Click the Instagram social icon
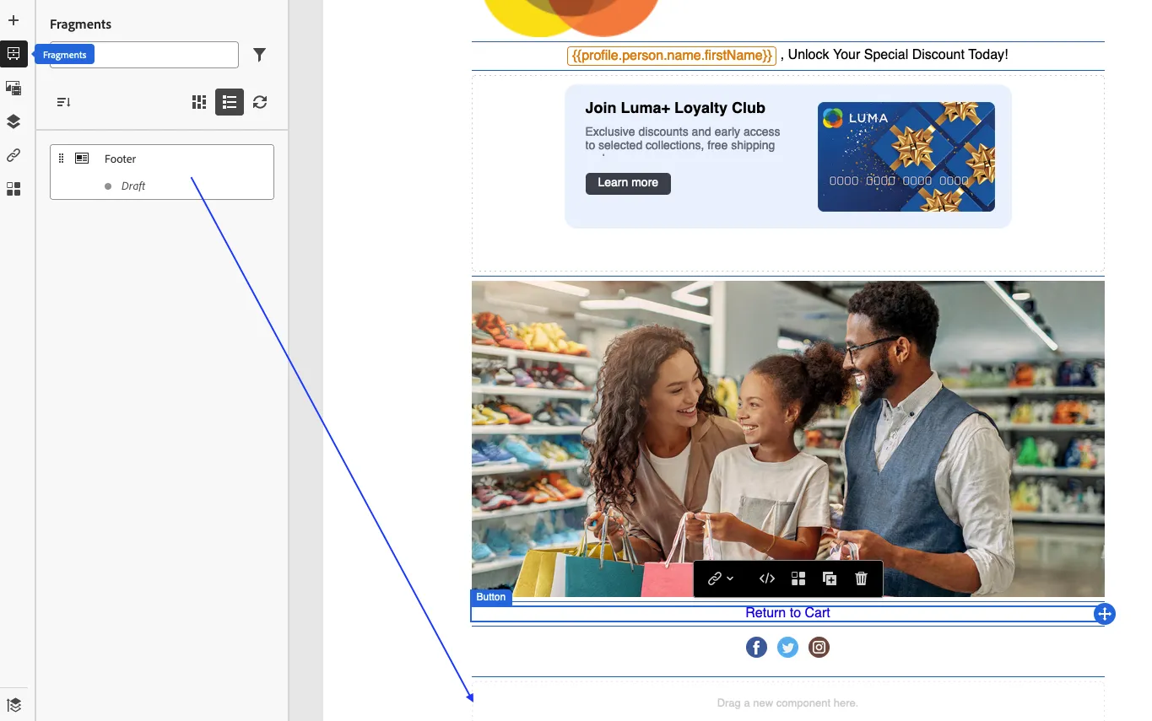 pyautogui.click(x=819, y=648)
